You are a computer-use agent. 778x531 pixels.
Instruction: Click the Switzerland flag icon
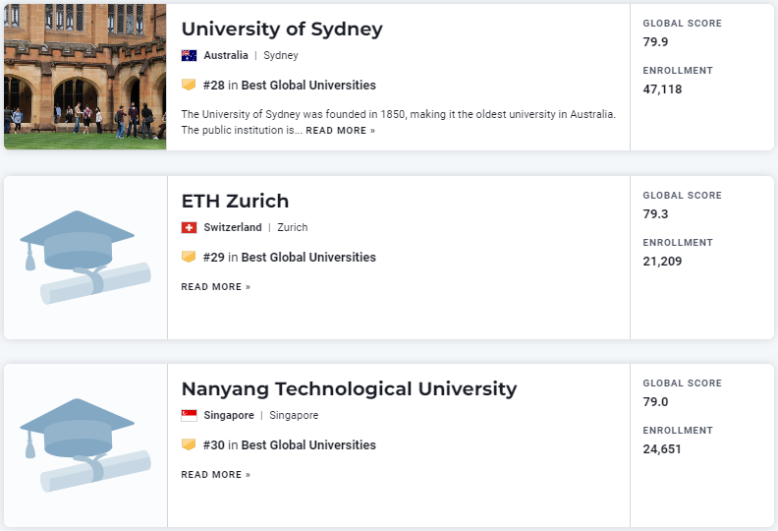click(189, 228)
